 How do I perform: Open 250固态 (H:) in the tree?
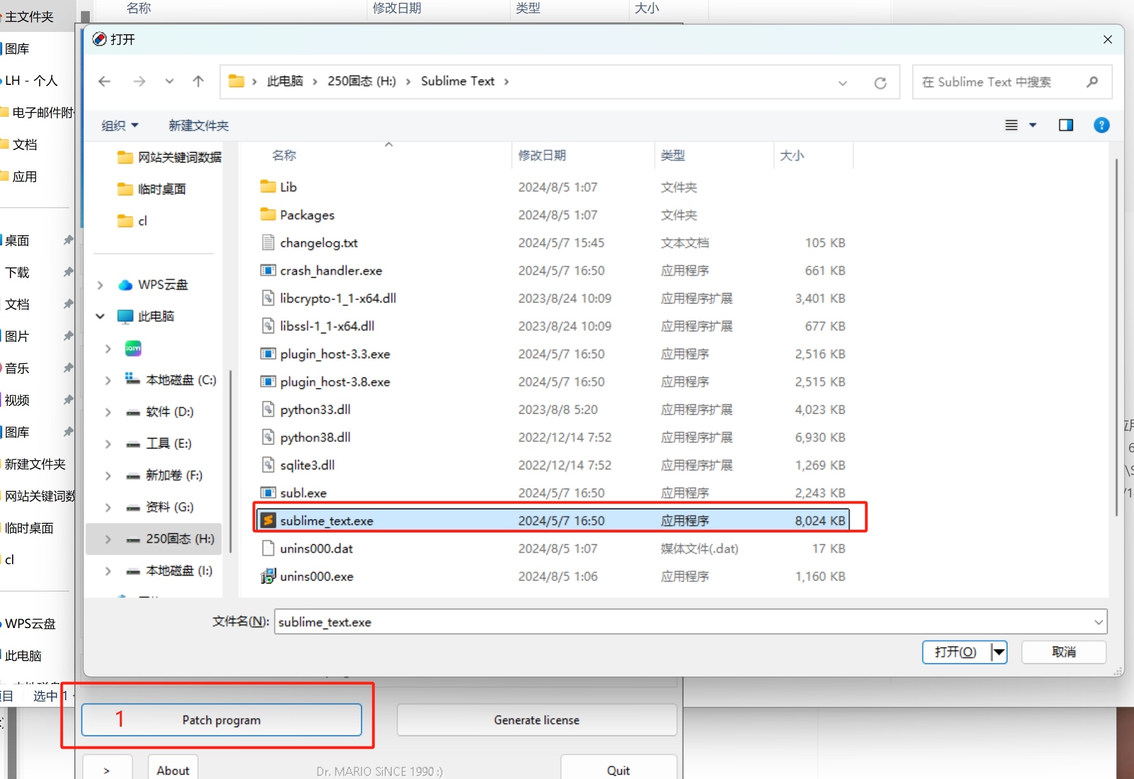(x=154, y=539)
